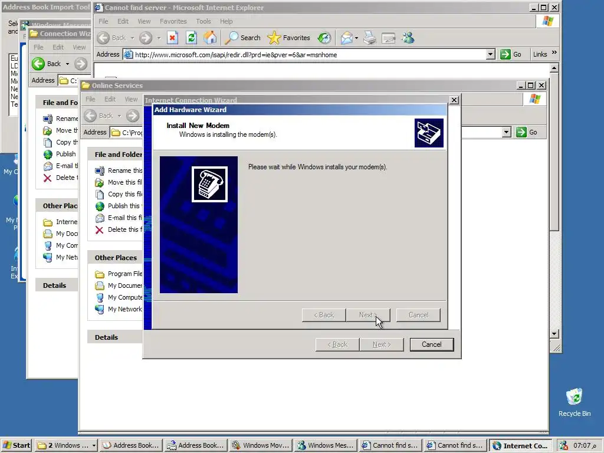Open File menu in Online Services window
The image size is (604, 453).
[90, 99]
